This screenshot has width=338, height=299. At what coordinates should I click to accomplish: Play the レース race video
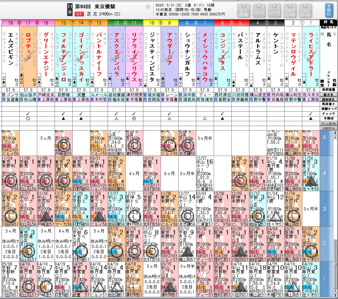[x=274, y=10]
